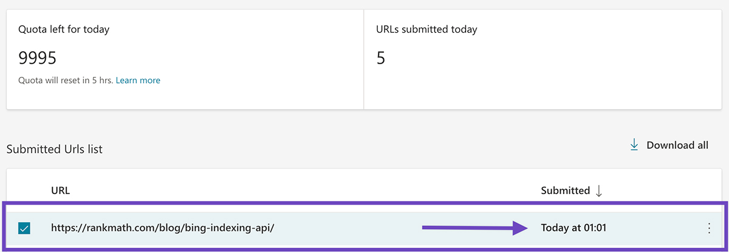729x252 pixels.
Task: Click the URLs submitted today label
Action: coord(427,29)
